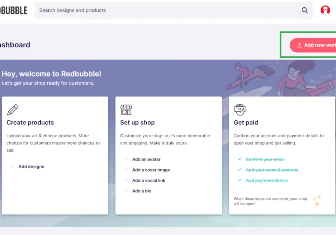Viewport: 336px width, 235px height.
Task: Click the checkmark beside Add payment details
Action: pos(240,180)
